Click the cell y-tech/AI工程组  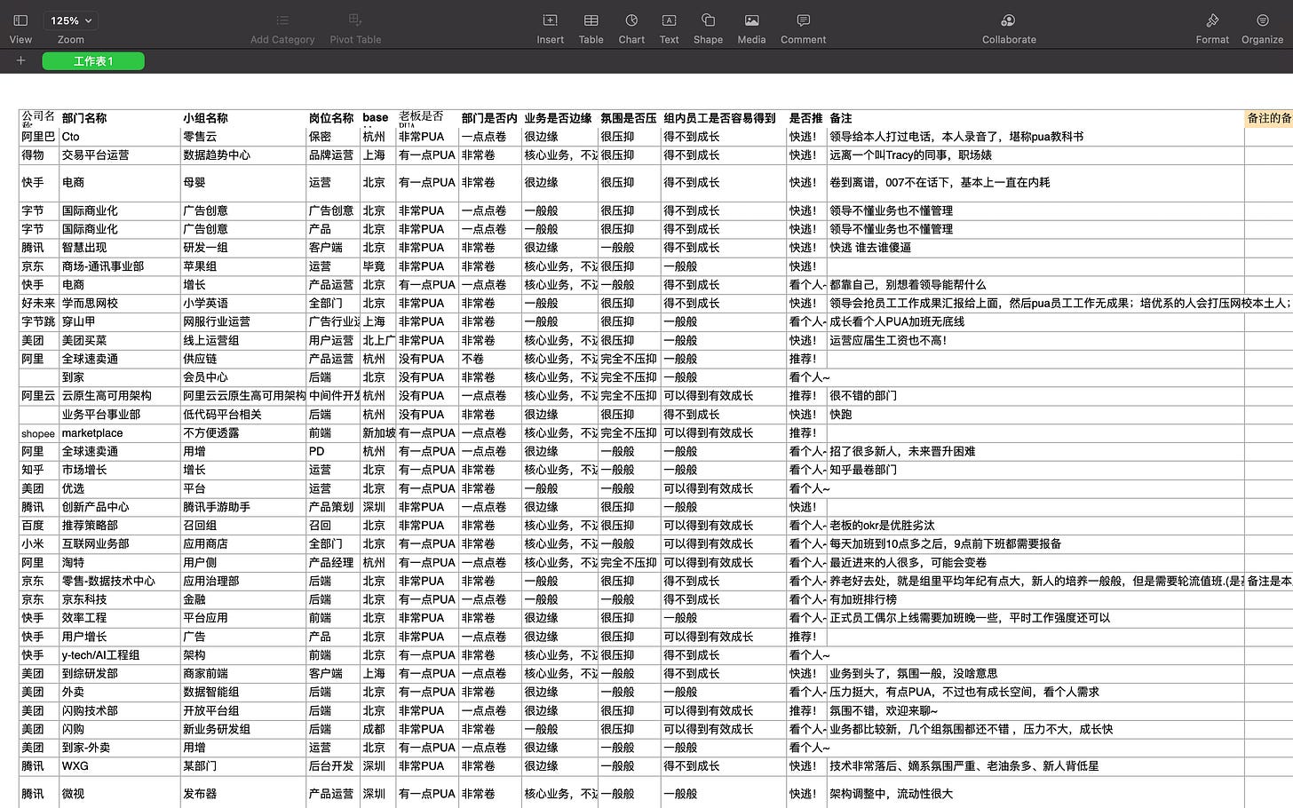coord(120,655)
